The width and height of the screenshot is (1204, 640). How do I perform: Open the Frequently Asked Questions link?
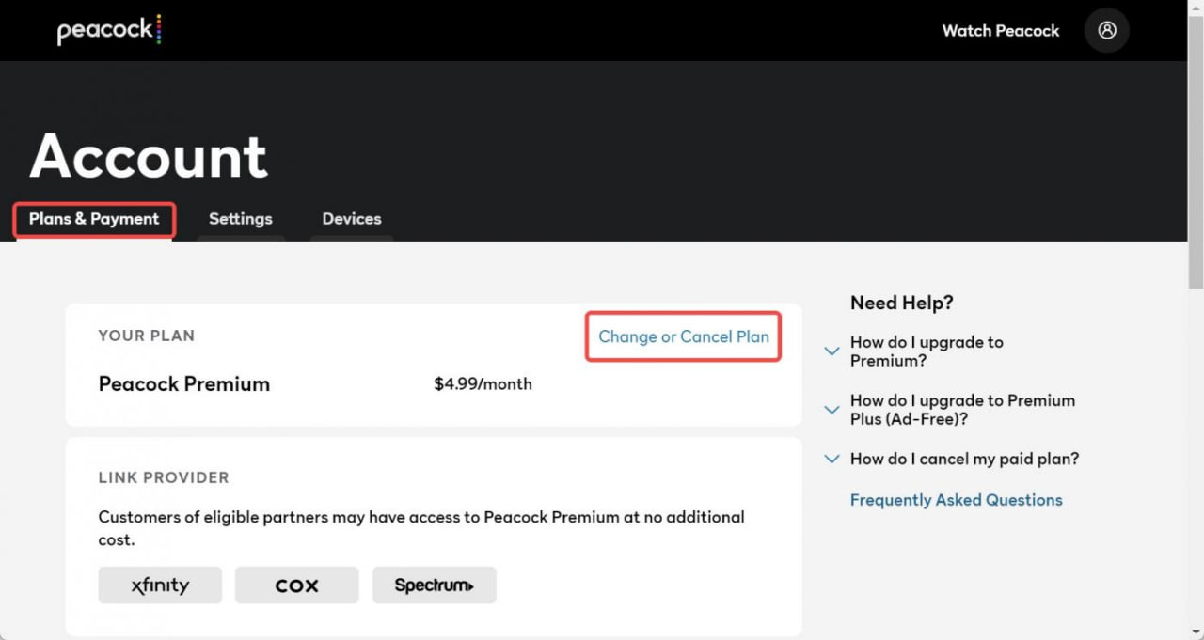[956, 500]
